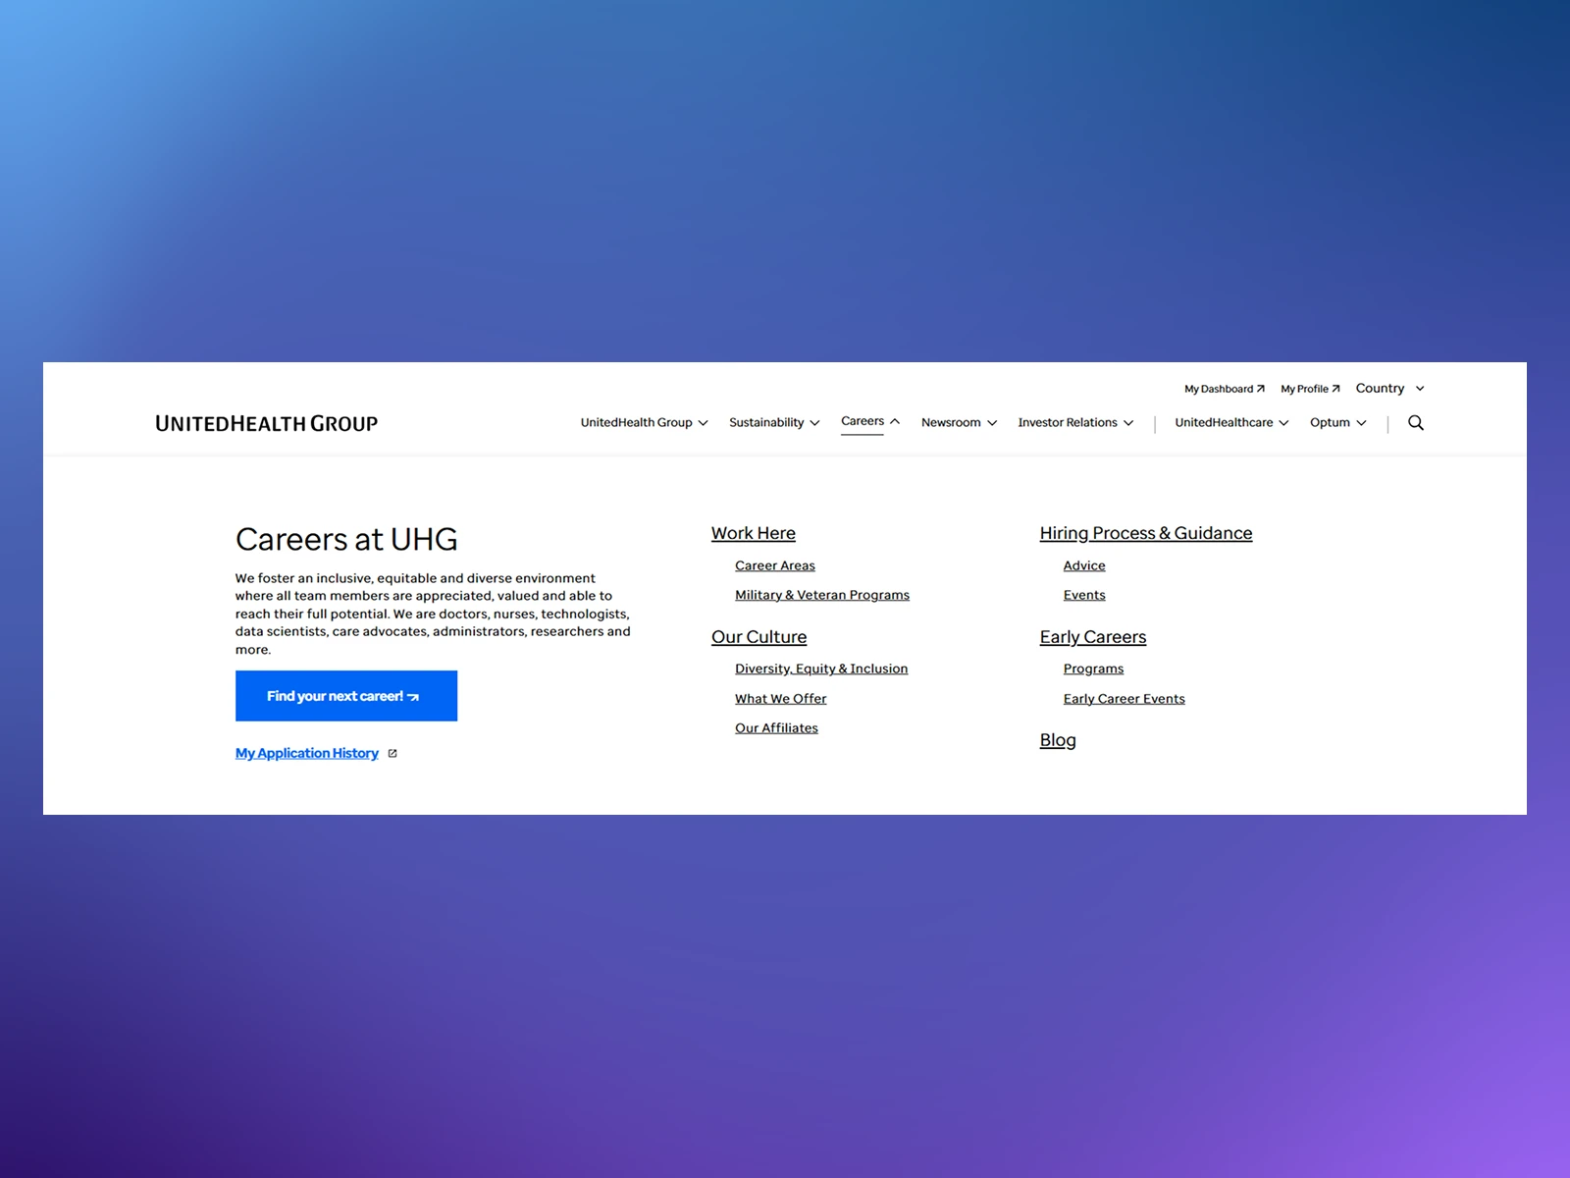Image resolution: width=1570 pixels, height=1178 pixels.
Task: Open My Application History link
Action: 307,754
